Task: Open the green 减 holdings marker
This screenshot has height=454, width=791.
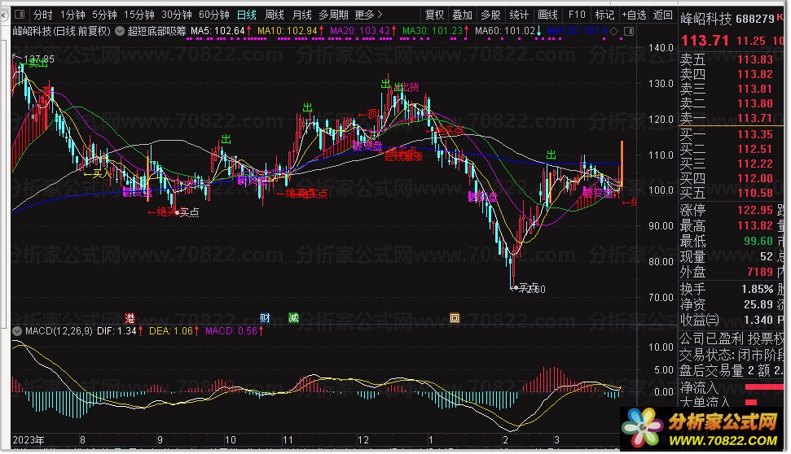Action: [x=293, y=318]
